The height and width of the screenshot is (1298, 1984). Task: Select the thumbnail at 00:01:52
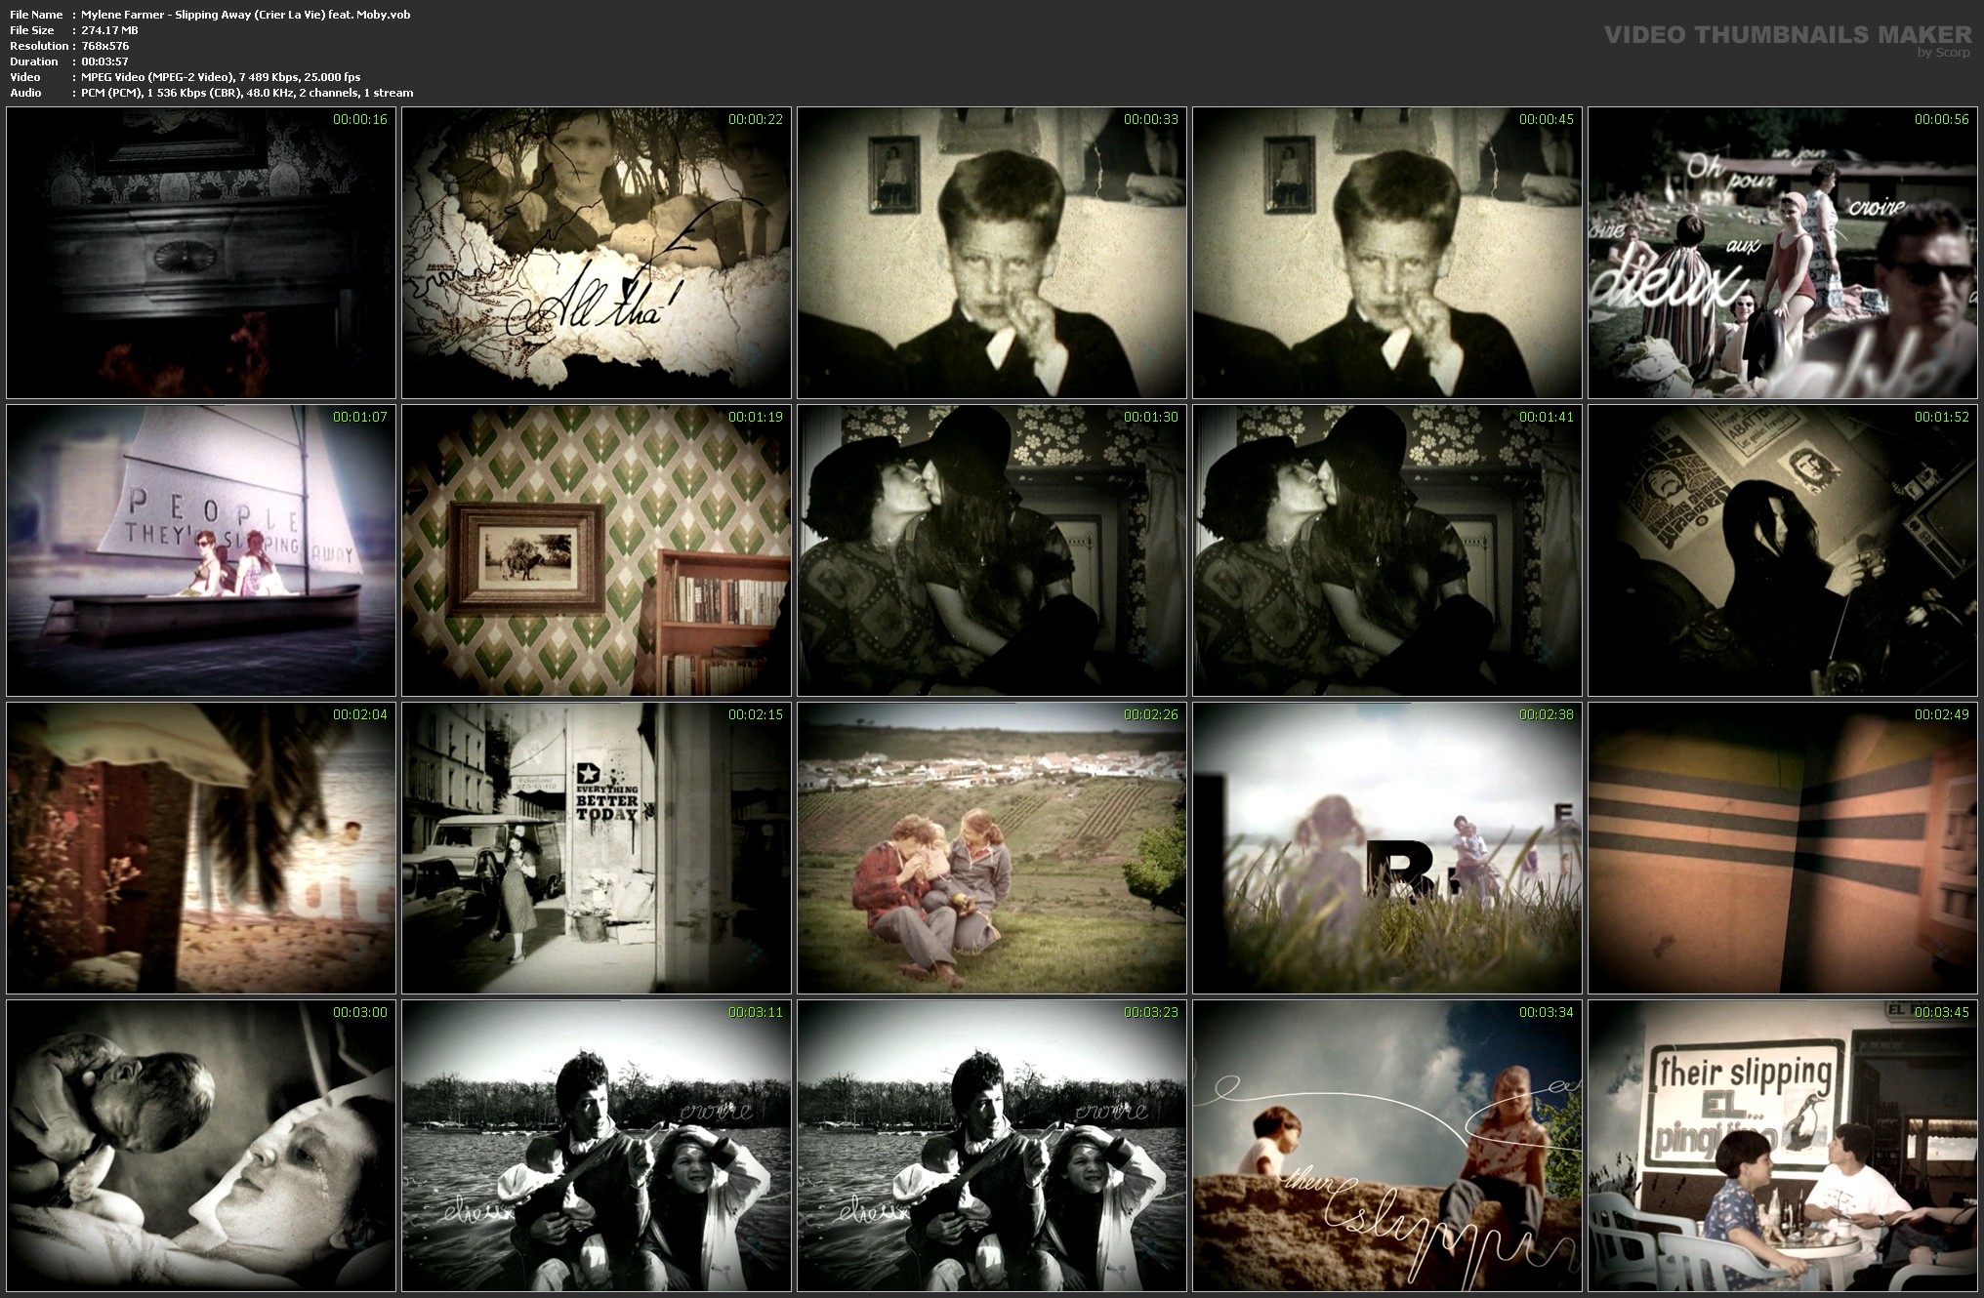click(1783, 550)
